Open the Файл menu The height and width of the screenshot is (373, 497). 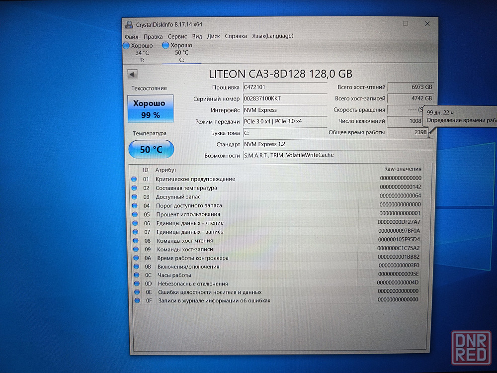(x=131, y=36)
